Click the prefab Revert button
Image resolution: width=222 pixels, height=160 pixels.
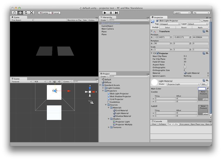coord(184,27)
